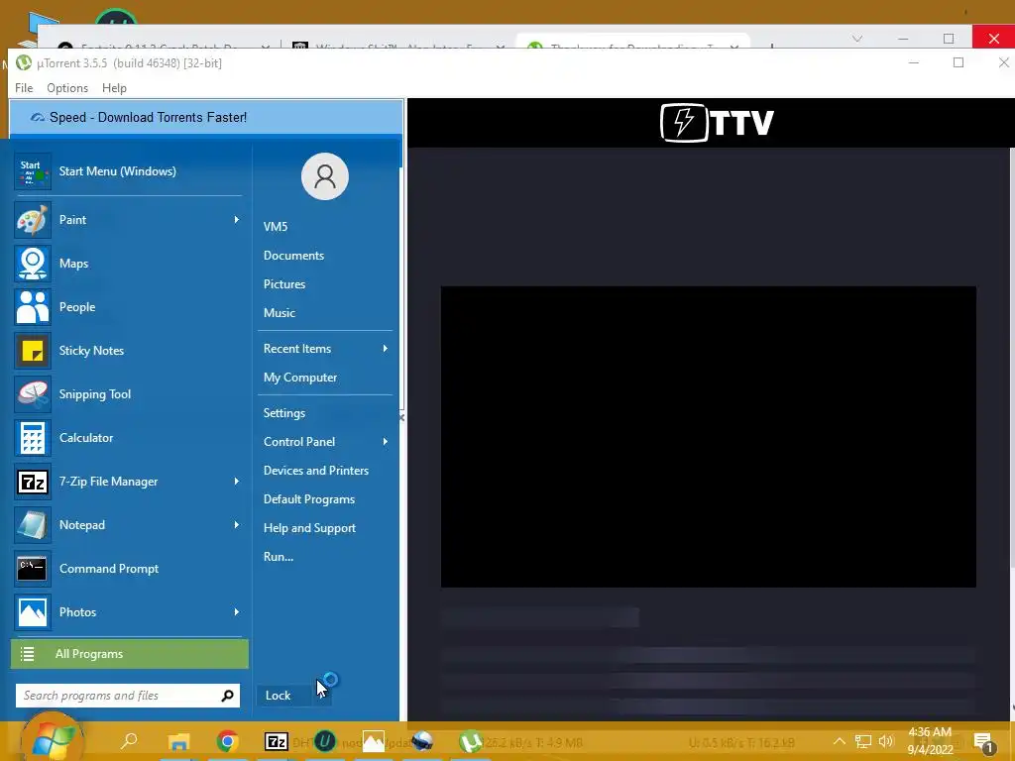Open 7-Zip from the taskbar
The height and width of the screenshot is (761, 1015).
[x=277, y=741]
